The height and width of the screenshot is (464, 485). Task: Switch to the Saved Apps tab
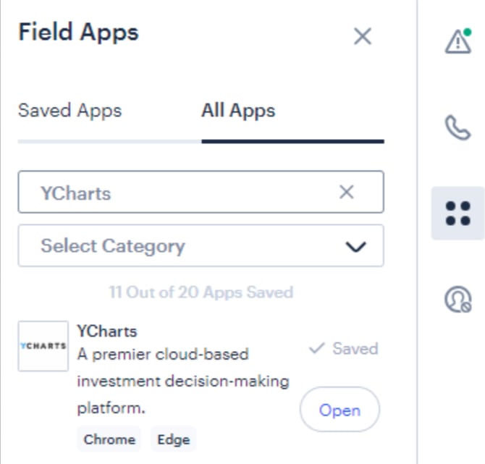click(70, 111)
